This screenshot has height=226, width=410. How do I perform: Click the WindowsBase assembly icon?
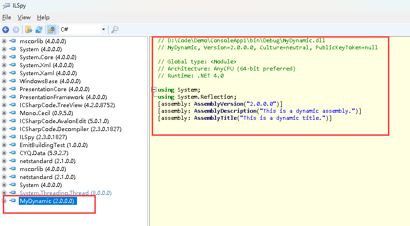13,81
